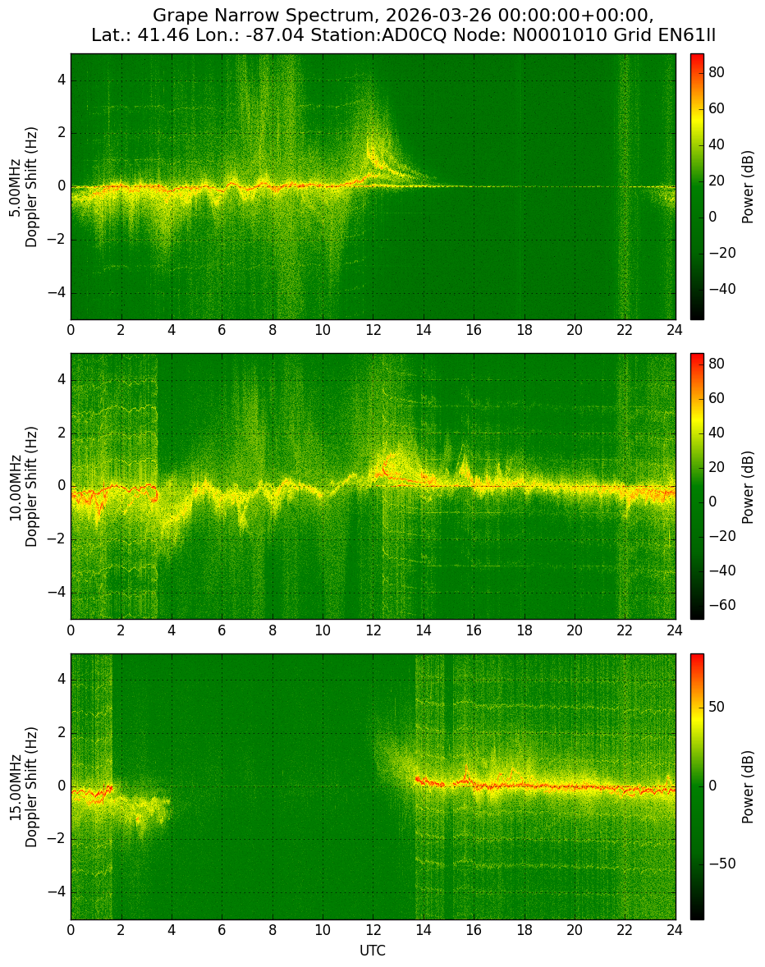
Task: Click the 14 UTC tick under the 15.00MHz plot
Action: click(x=424, y=930)
